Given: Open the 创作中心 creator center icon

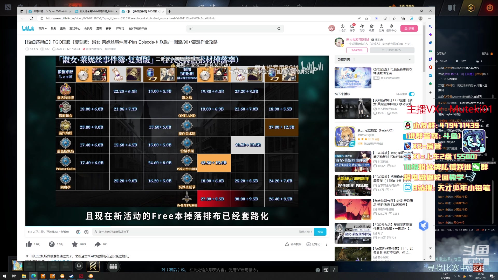Looking at the screenshot, I should pos(391,28).
